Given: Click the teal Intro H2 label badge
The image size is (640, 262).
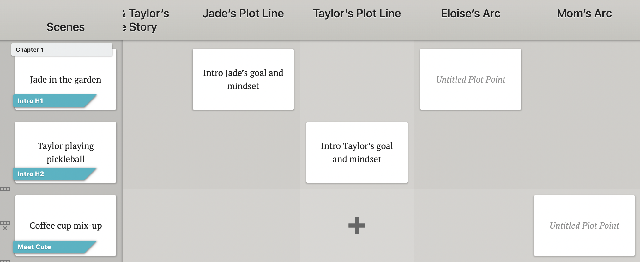Looking at the screenshot, I should (x=52, y=174).
